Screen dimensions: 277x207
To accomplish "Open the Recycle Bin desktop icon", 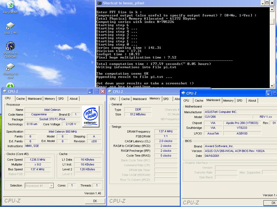I will [11, 7].
